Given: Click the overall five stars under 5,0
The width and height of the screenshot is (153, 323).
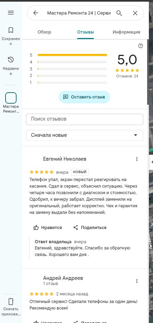Looking at the screenshot, I should 127,70.
